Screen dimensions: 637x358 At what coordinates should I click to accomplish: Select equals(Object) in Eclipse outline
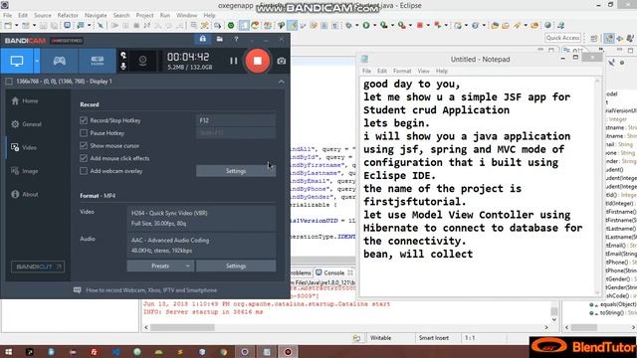(x=617, y=304)
